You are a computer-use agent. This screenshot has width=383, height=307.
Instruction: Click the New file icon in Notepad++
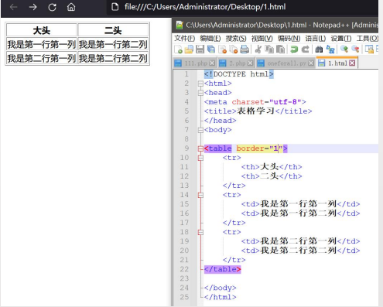pyautogui.click(x=178, y=49)
